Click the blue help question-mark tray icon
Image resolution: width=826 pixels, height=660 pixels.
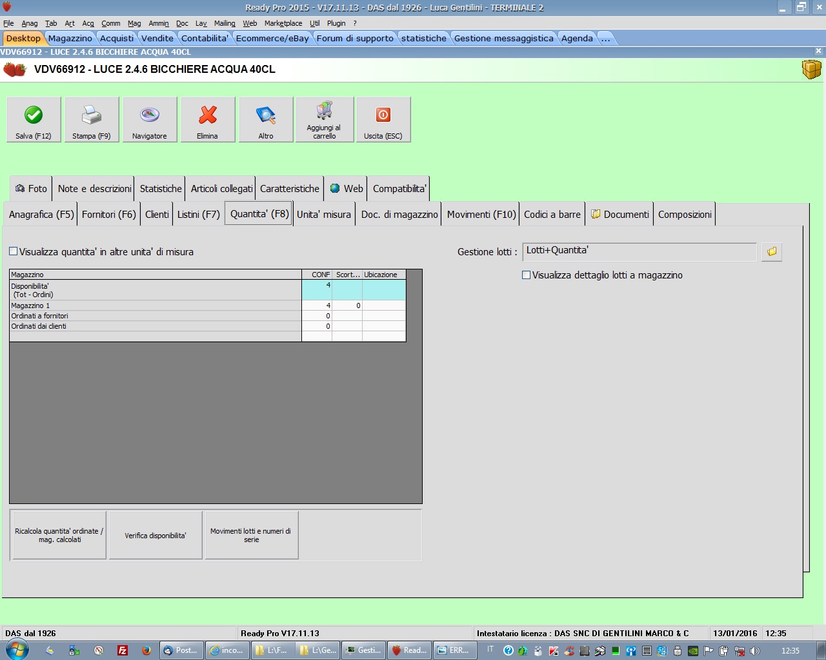[509, 650]
